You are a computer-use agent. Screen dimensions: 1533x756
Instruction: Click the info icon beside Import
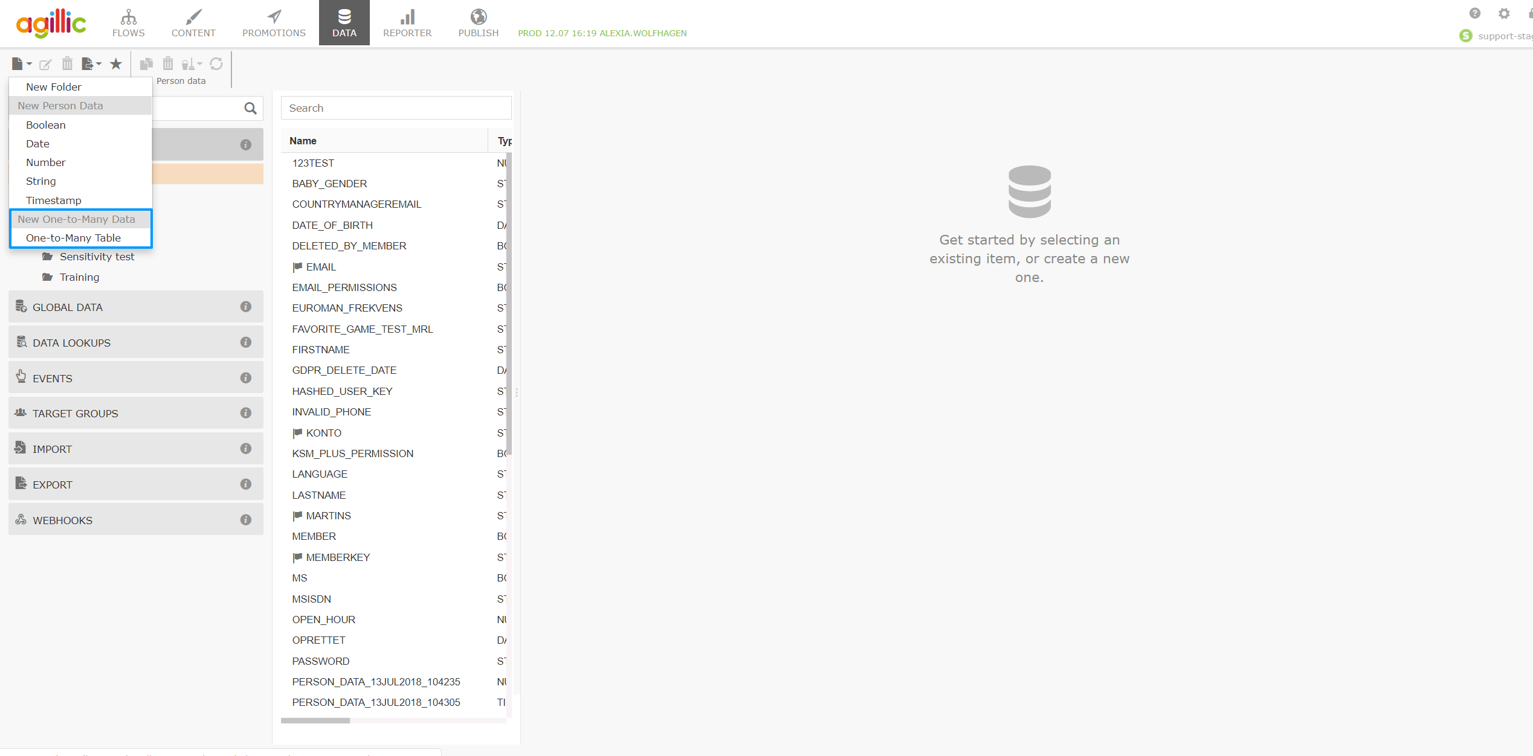point(245,449)
